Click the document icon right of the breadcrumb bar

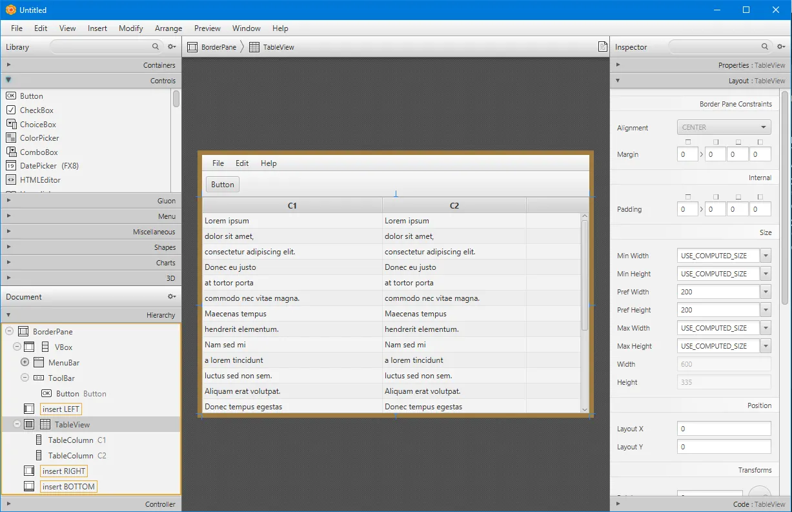tap(602, 46)
